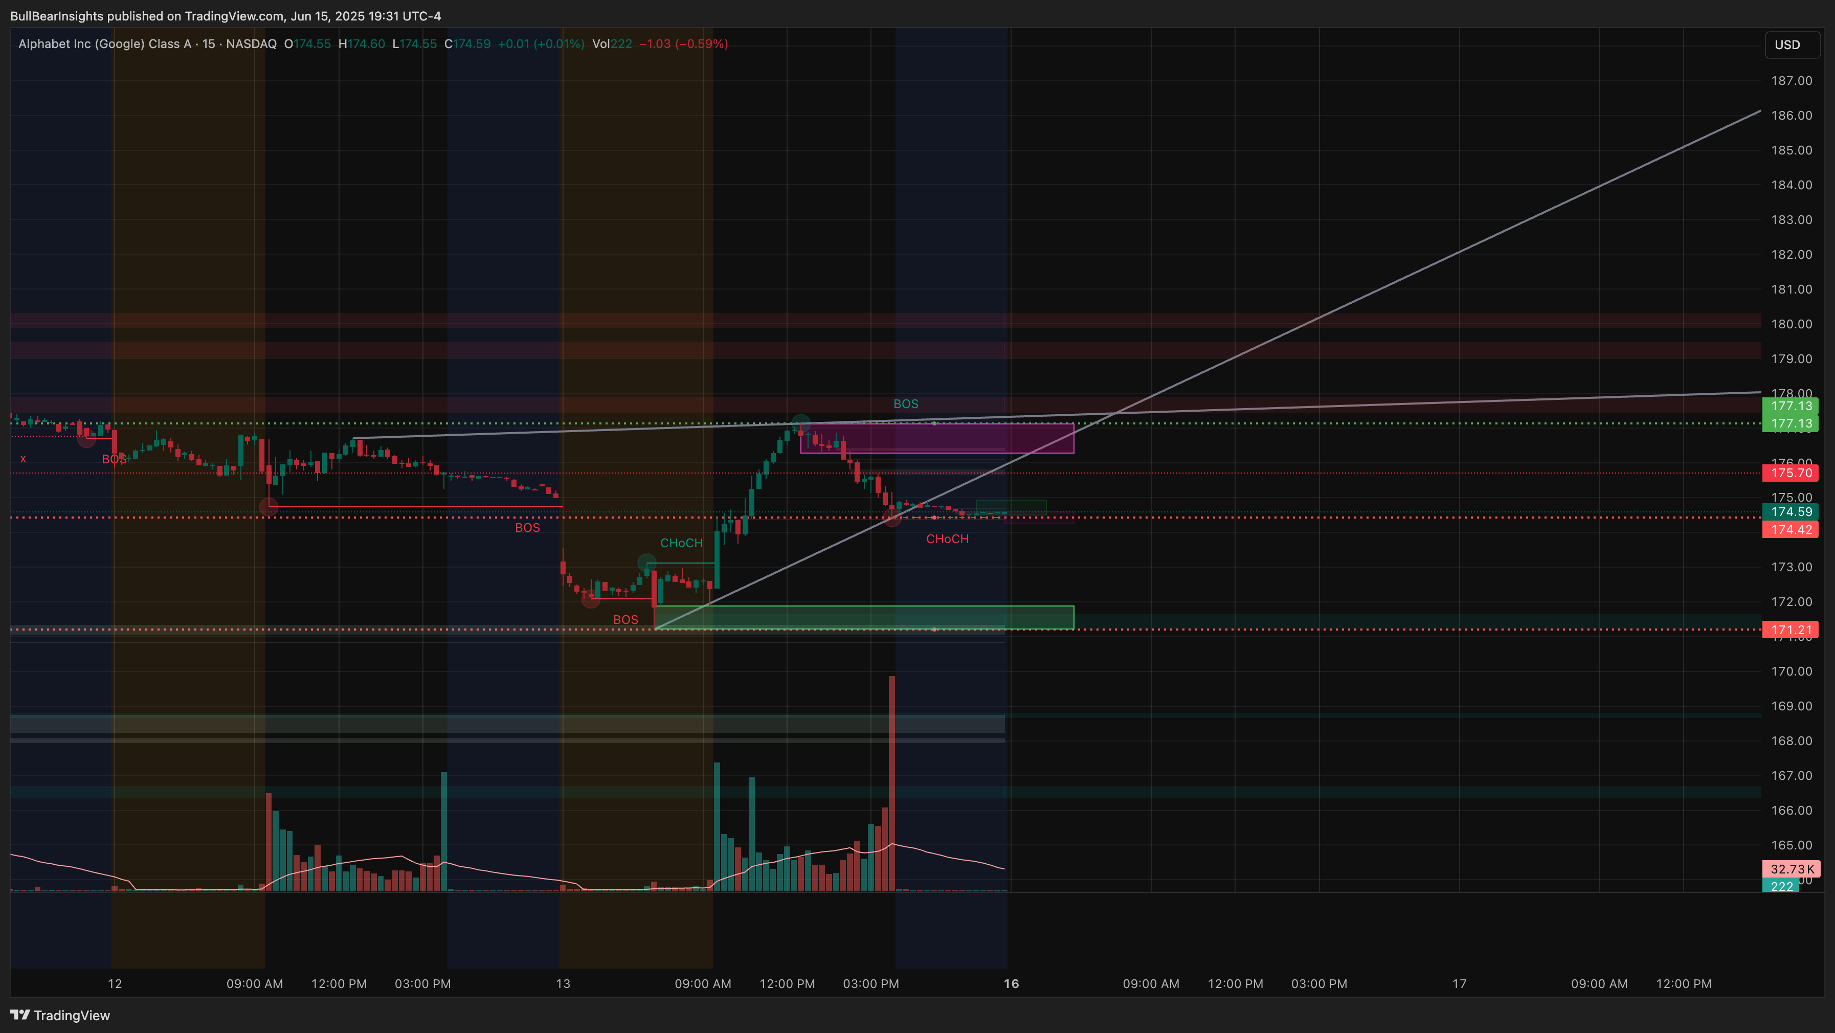Viewport: 1835px width, 1033px height.
Task: Click the 165.00 price axis tick
Action: pos(1792,845)
